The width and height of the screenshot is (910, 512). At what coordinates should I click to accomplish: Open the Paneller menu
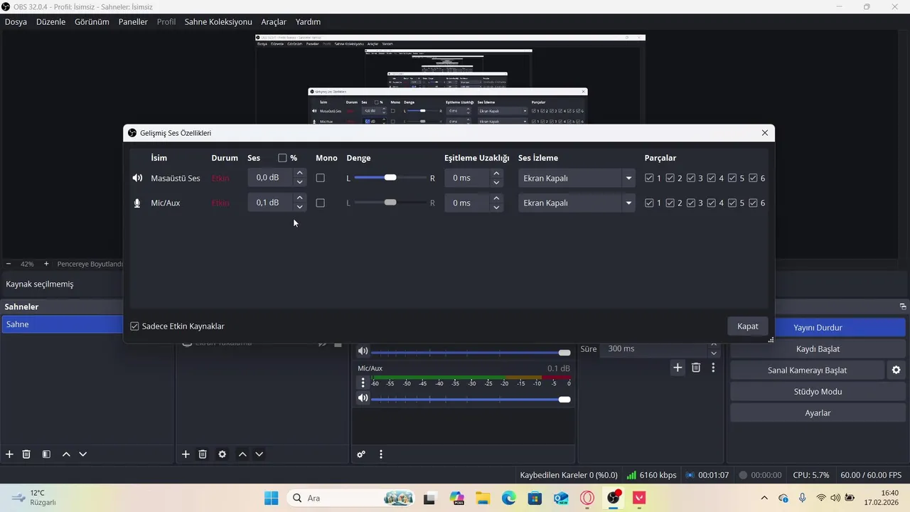pos(133,22)
